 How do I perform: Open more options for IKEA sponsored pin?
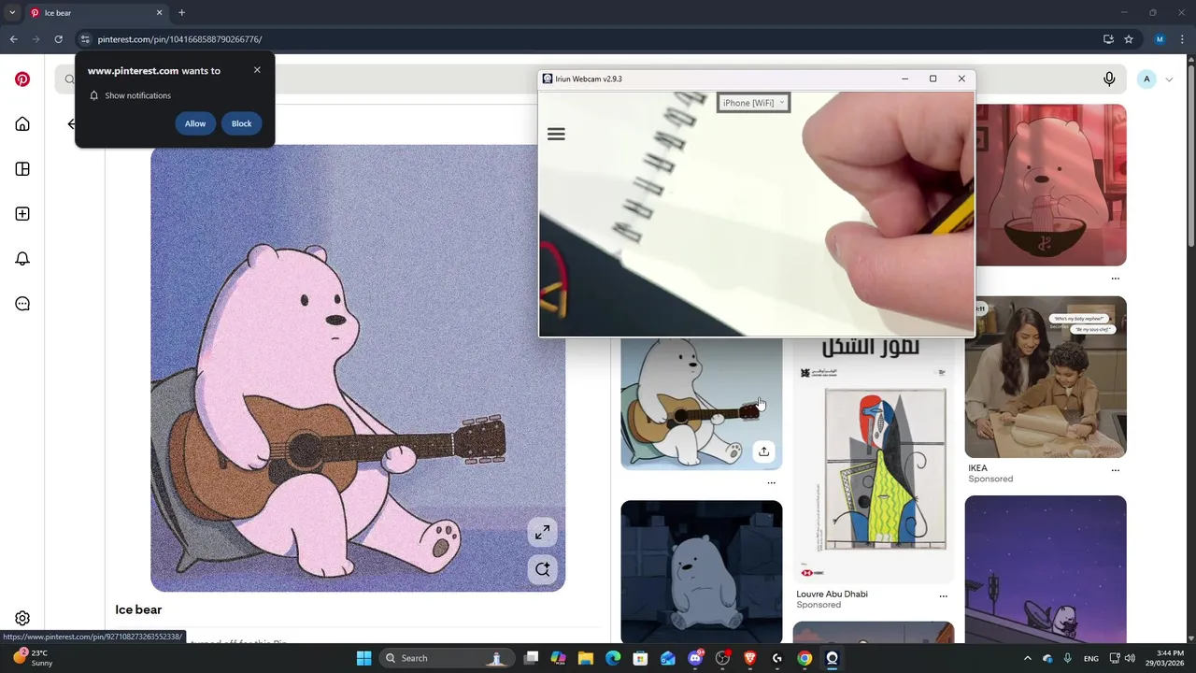coord(1115,470)
